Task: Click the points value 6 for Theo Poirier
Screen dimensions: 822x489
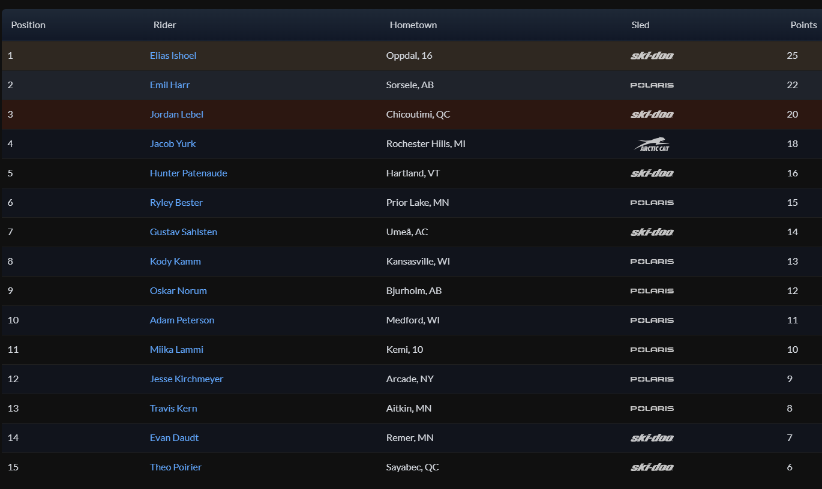Action: pos(790,467)
